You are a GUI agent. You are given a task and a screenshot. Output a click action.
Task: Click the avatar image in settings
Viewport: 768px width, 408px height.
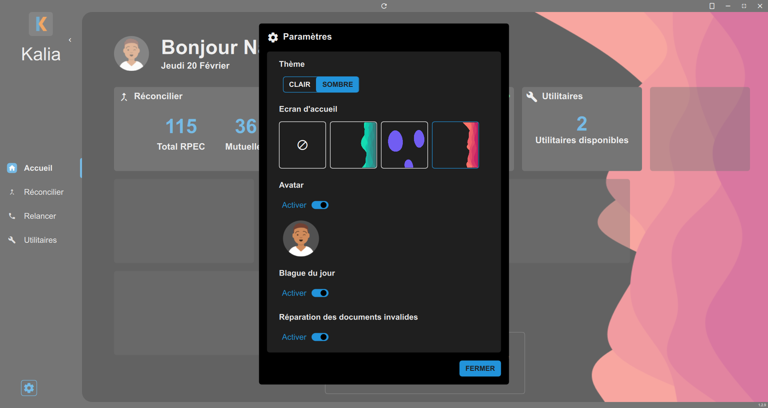(301, 238)
